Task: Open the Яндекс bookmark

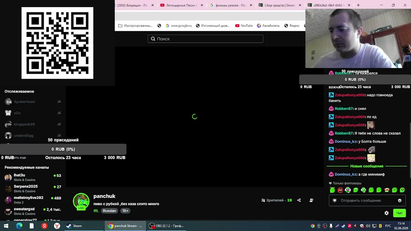Action: pos(292,26)
